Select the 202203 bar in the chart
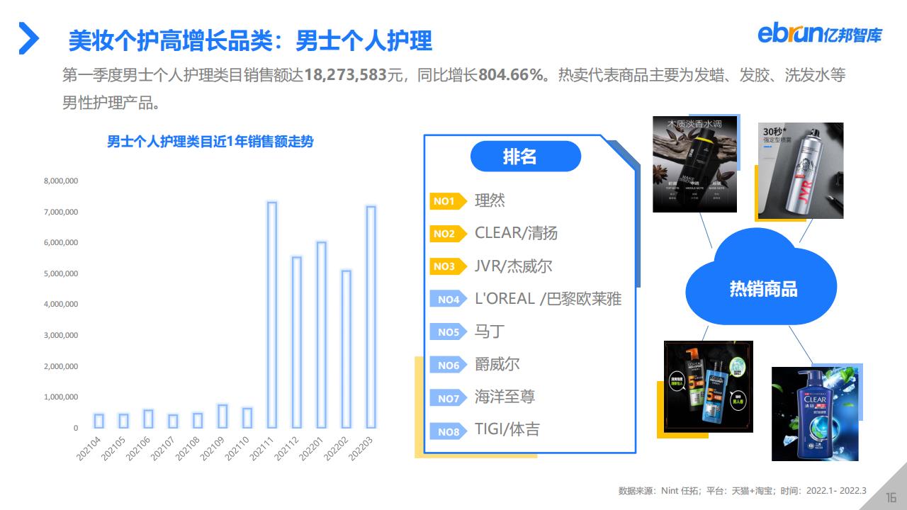 (371, 317)
